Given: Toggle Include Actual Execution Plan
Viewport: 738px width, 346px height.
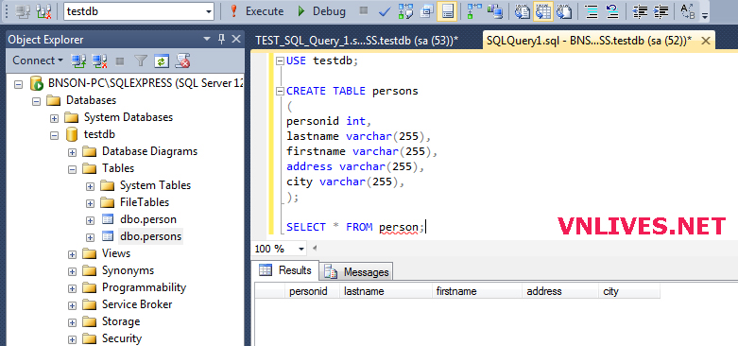Looking at the screenshot, I should 474,11.
